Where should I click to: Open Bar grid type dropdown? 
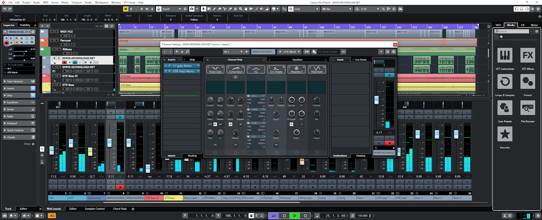pos(337,9)
